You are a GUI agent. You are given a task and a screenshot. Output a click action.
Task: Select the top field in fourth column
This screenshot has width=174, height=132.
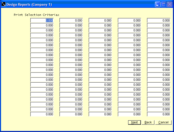(129, 21)
